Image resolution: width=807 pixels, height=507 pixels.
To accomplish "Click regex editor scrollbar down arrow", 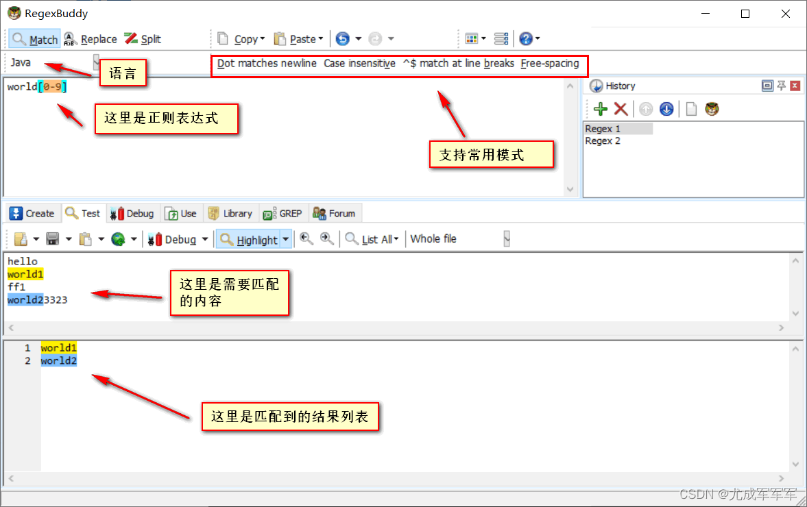I will [570, 189].
